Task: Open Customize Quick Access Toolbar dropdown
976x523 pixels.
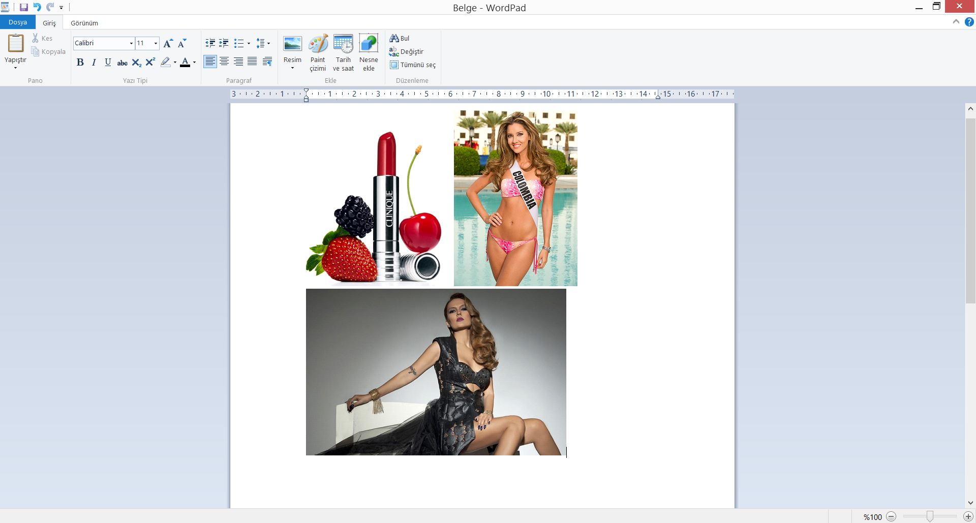Action: [61, 8]
